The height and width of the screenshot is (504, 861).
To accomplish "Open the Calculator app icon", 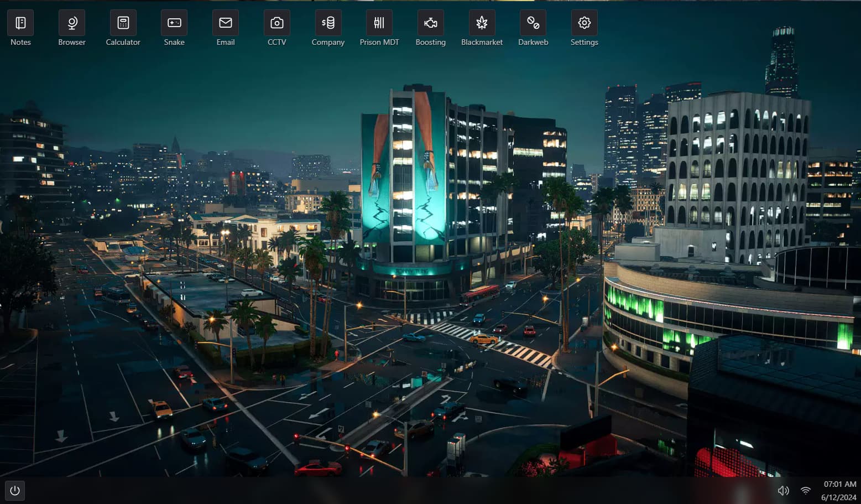I will 123,23.
